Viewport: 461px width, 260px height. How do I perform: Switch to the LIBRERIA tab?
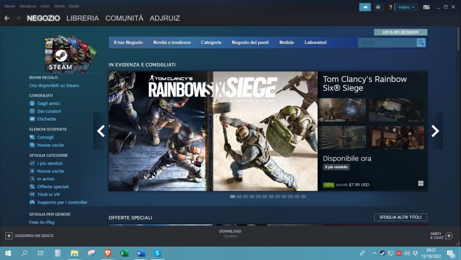pos(82,18)
